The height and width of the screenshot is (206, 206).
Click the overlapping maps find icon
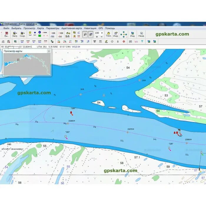coord(15,41)
